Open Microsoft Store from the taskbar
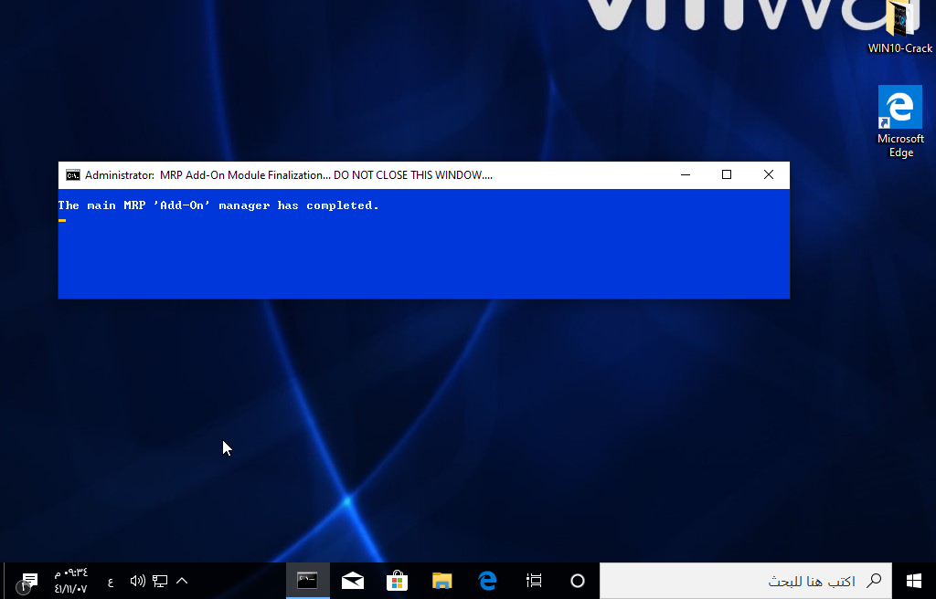The width and height of the screenshot is (936, 599). (x=397, y=581)
